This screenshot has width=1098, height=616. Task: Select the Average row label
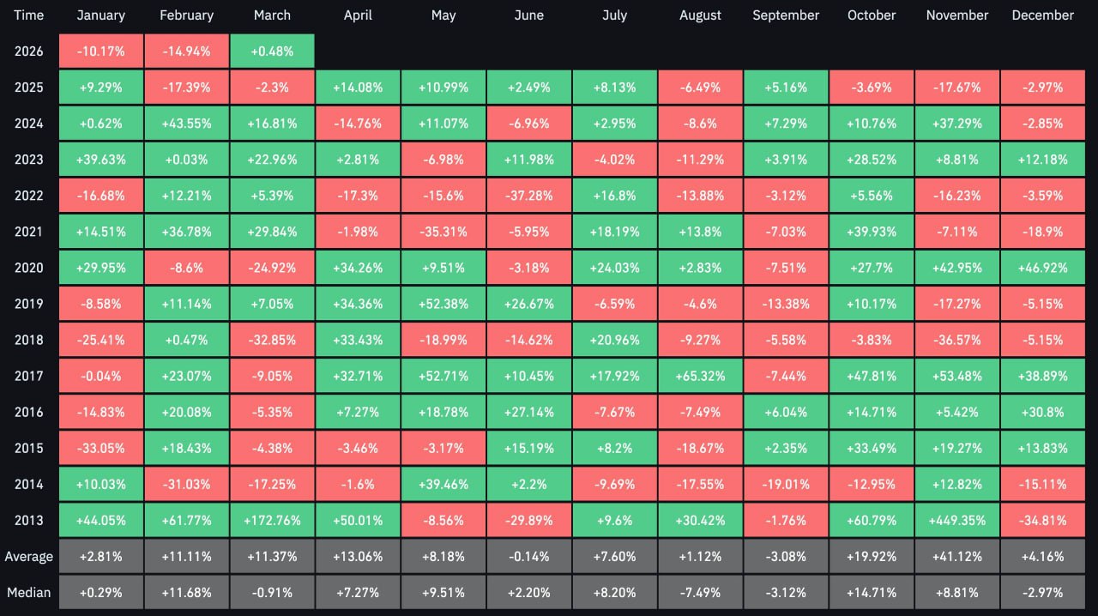28,556
